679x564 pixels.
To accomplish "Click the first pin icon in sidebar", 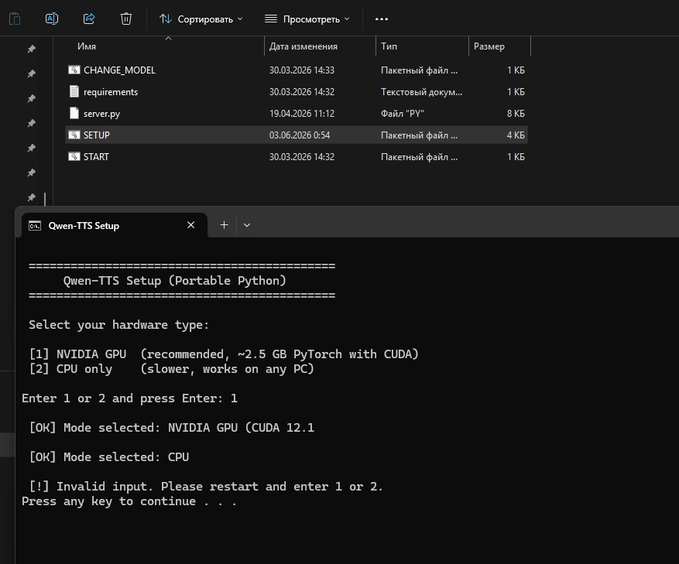I will pos(32,49).
